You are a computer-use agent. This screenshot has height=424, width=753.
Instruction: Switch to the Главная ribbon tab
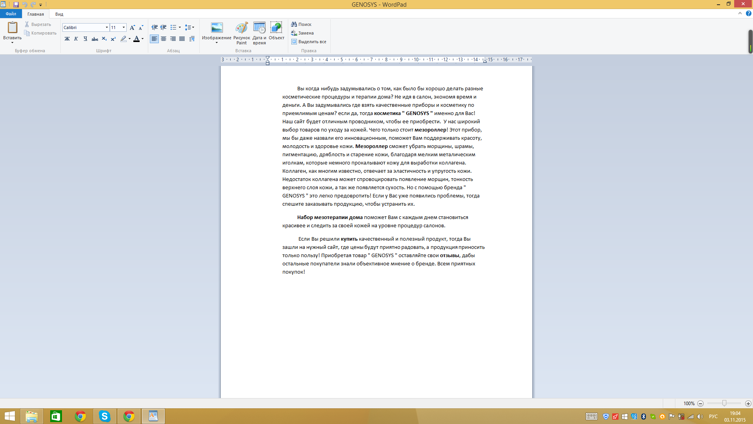(36, 14)
